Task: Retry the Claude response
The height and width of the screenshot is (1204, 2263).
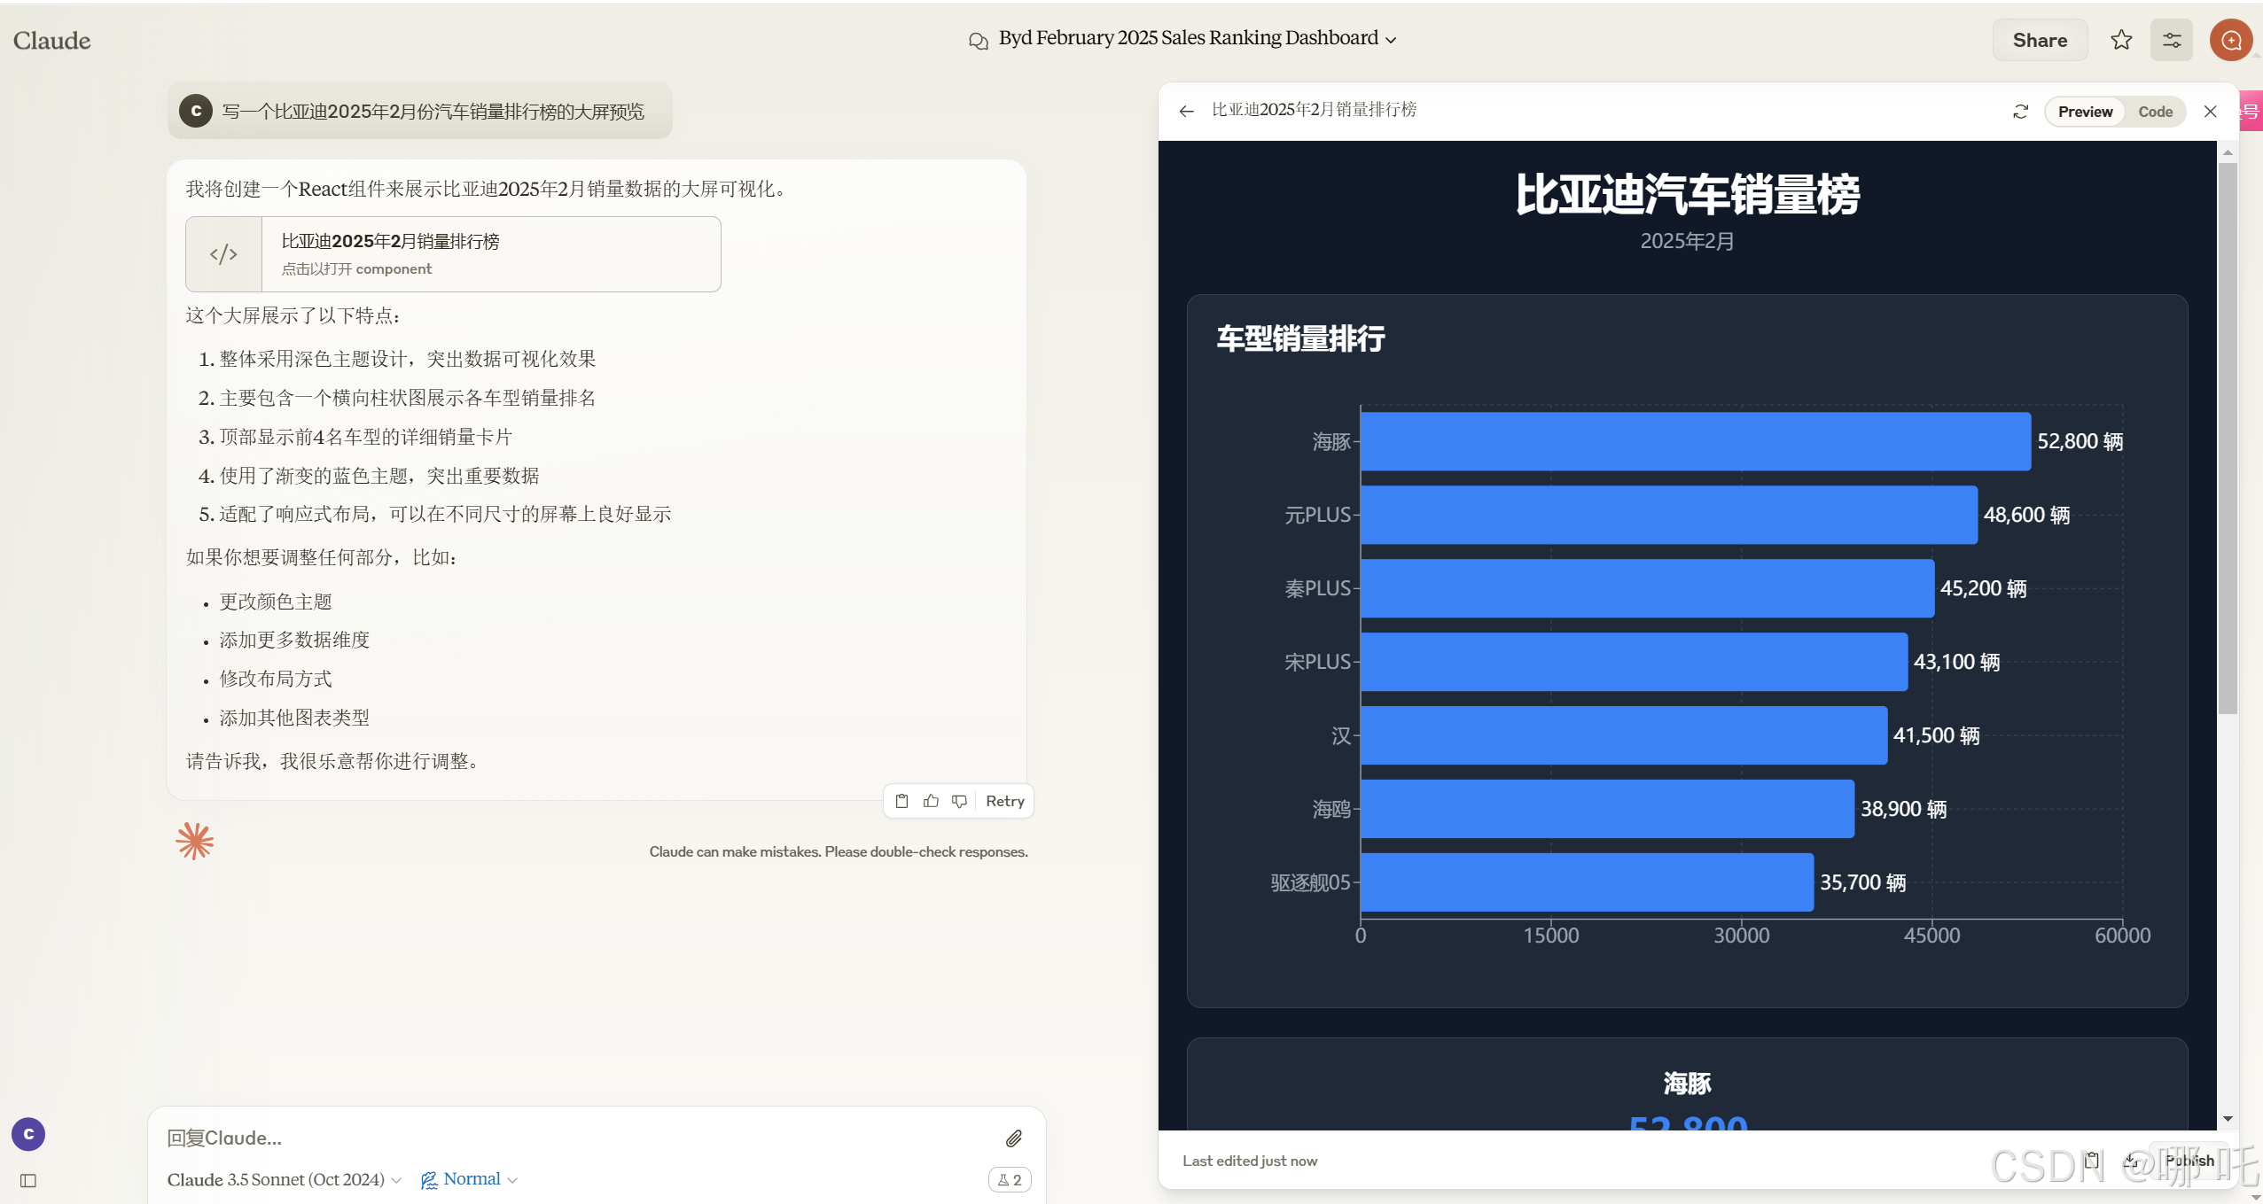Action: tap(1004, 801)
